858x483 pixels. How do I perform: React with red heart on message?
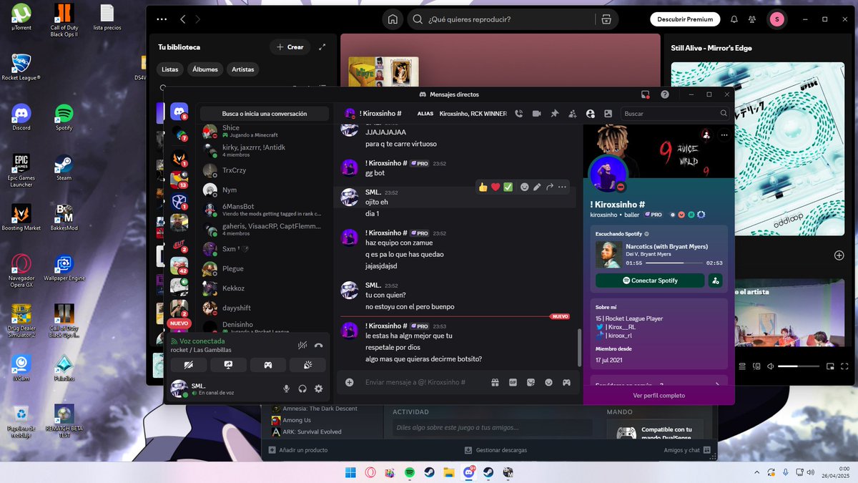click(x=495, y=187)
